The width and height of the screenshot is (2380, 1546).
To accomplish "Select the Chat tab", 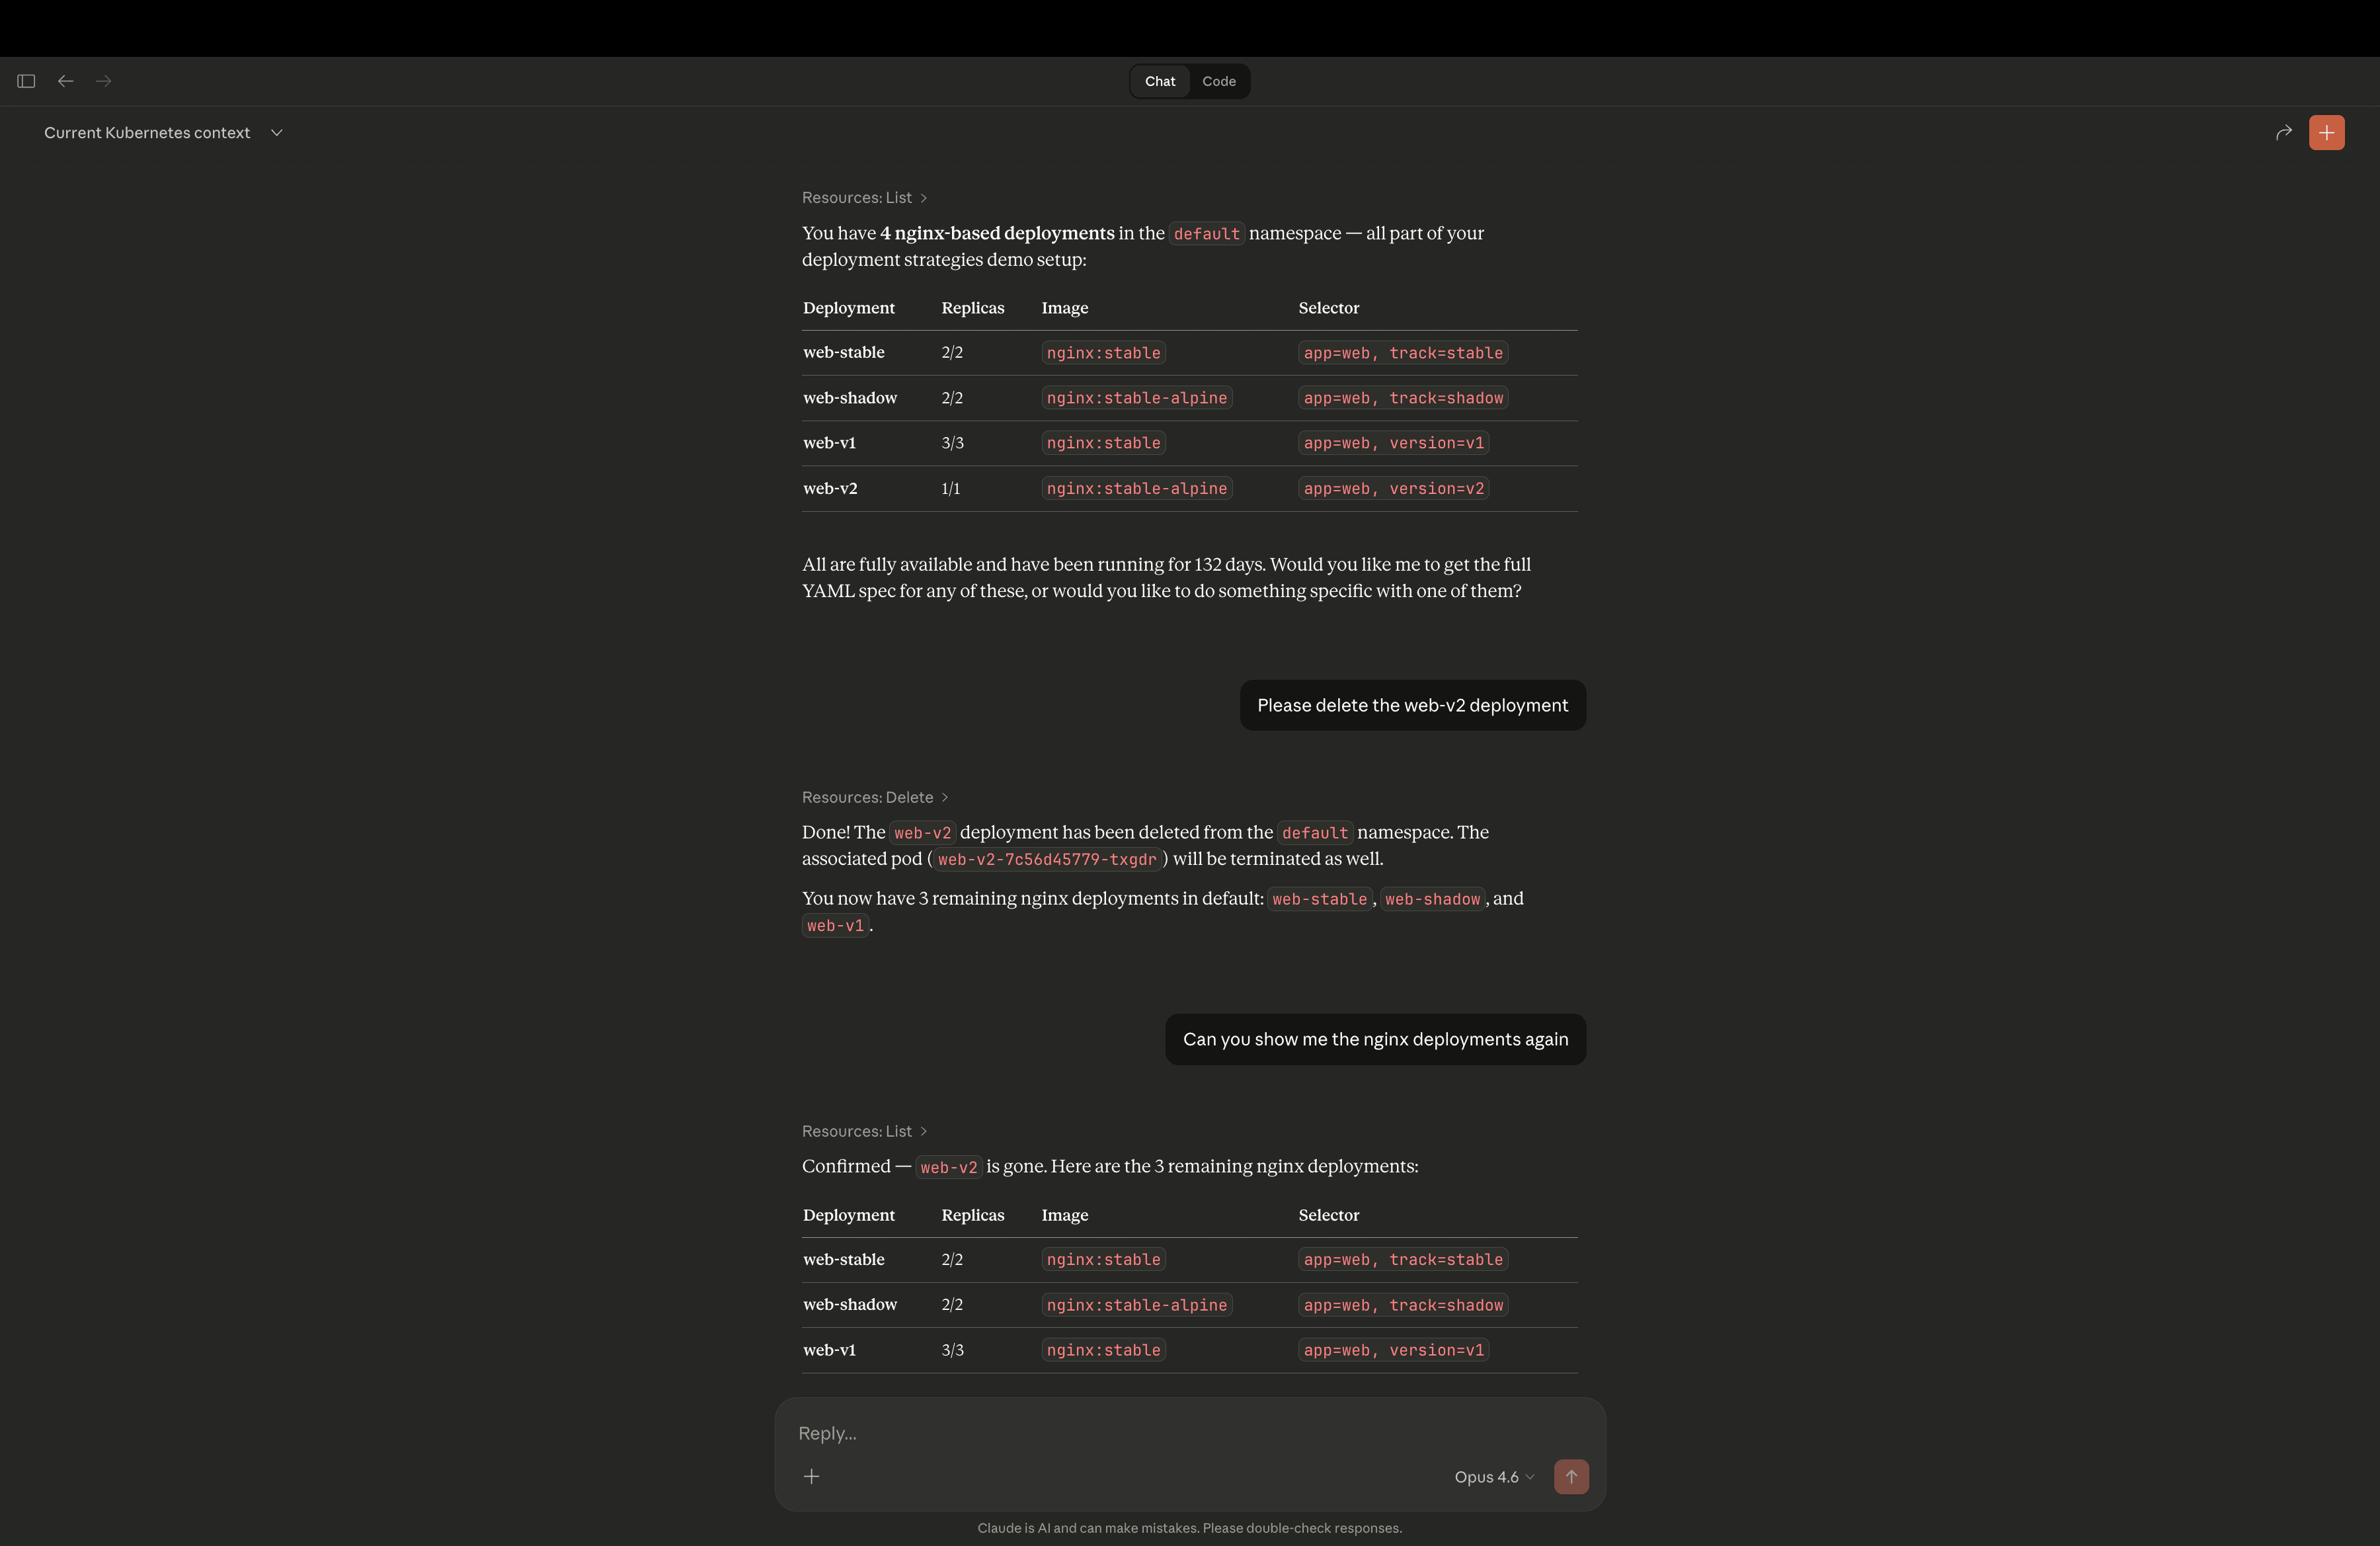I will click(1159, 81).
